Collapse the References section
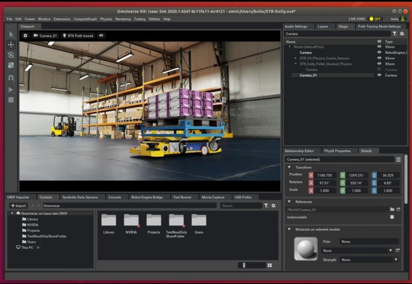Viewport: 412px width, 284px height. [x=289, y=202]
